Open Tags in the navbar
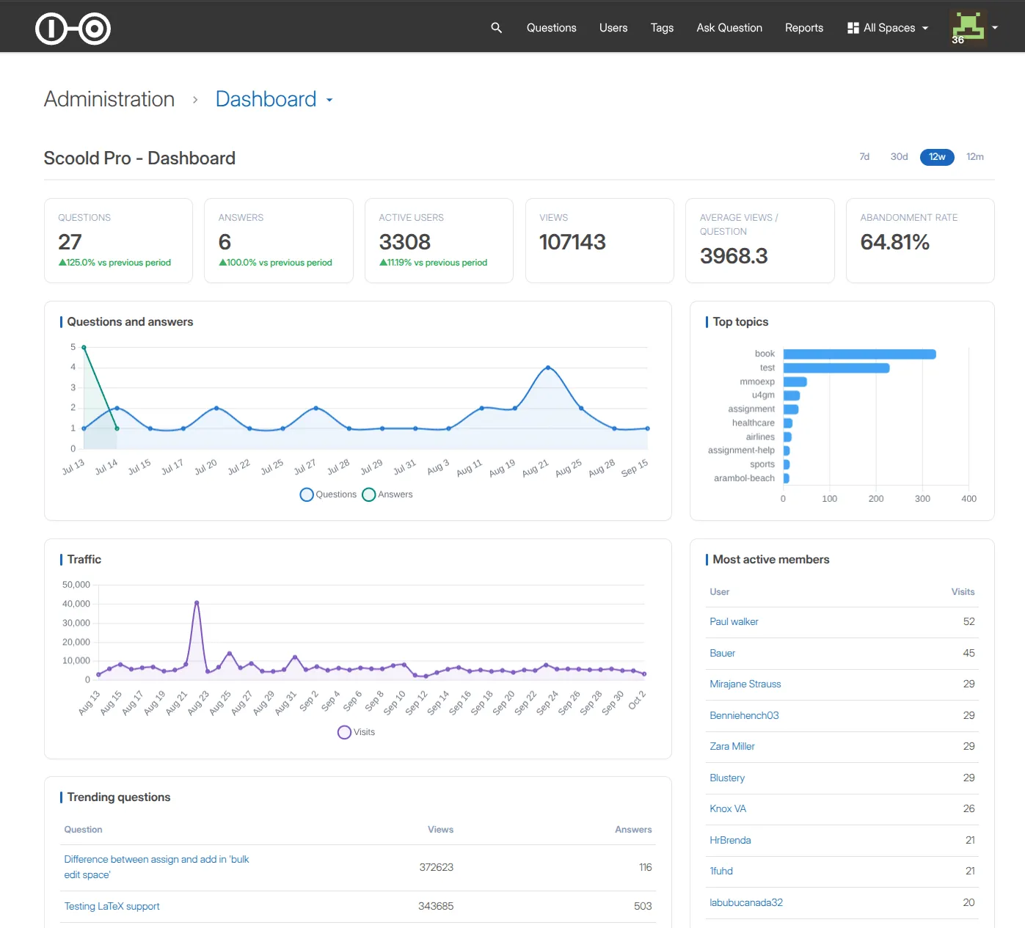This screenshot has height=928, width=1025. 662,28
